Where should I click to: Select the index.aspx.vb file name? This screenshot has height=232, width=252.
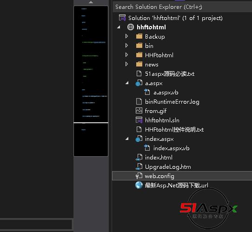(x=171, y=148)
